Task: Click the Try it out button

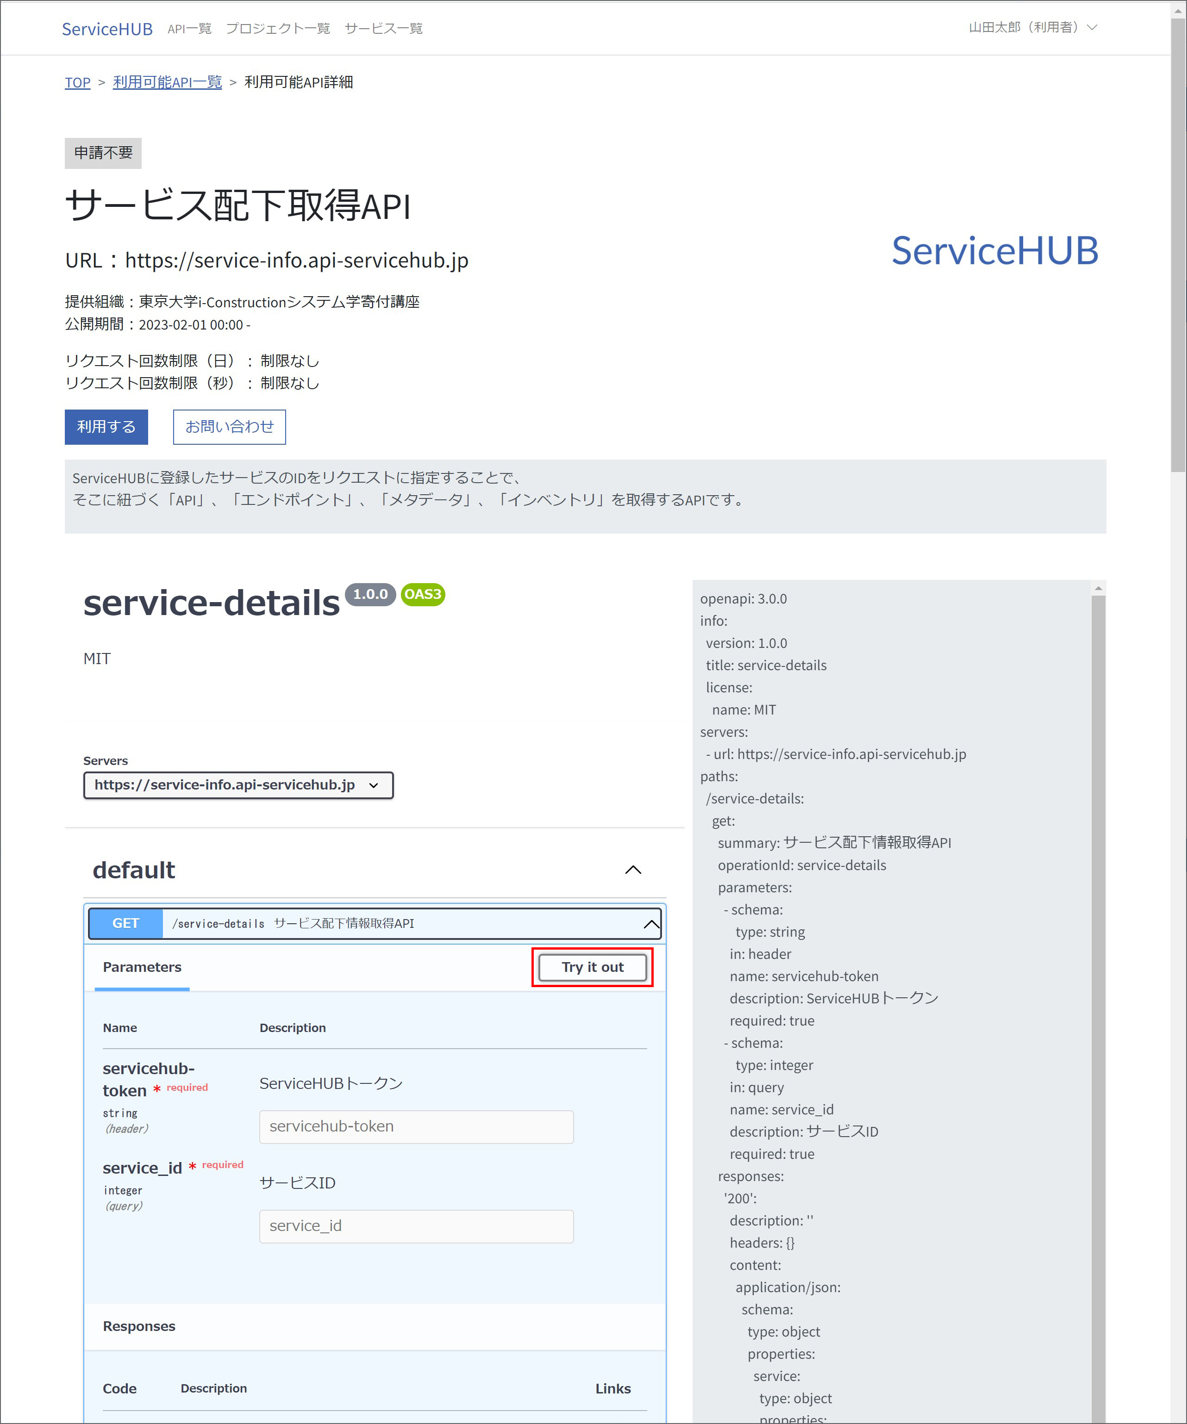Action: [x=592, y=967]
